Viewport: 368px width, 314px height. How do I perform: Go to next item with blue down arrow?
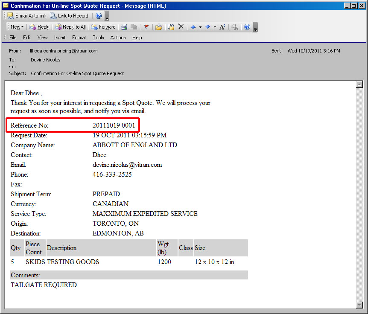click(x=207, y=27)
